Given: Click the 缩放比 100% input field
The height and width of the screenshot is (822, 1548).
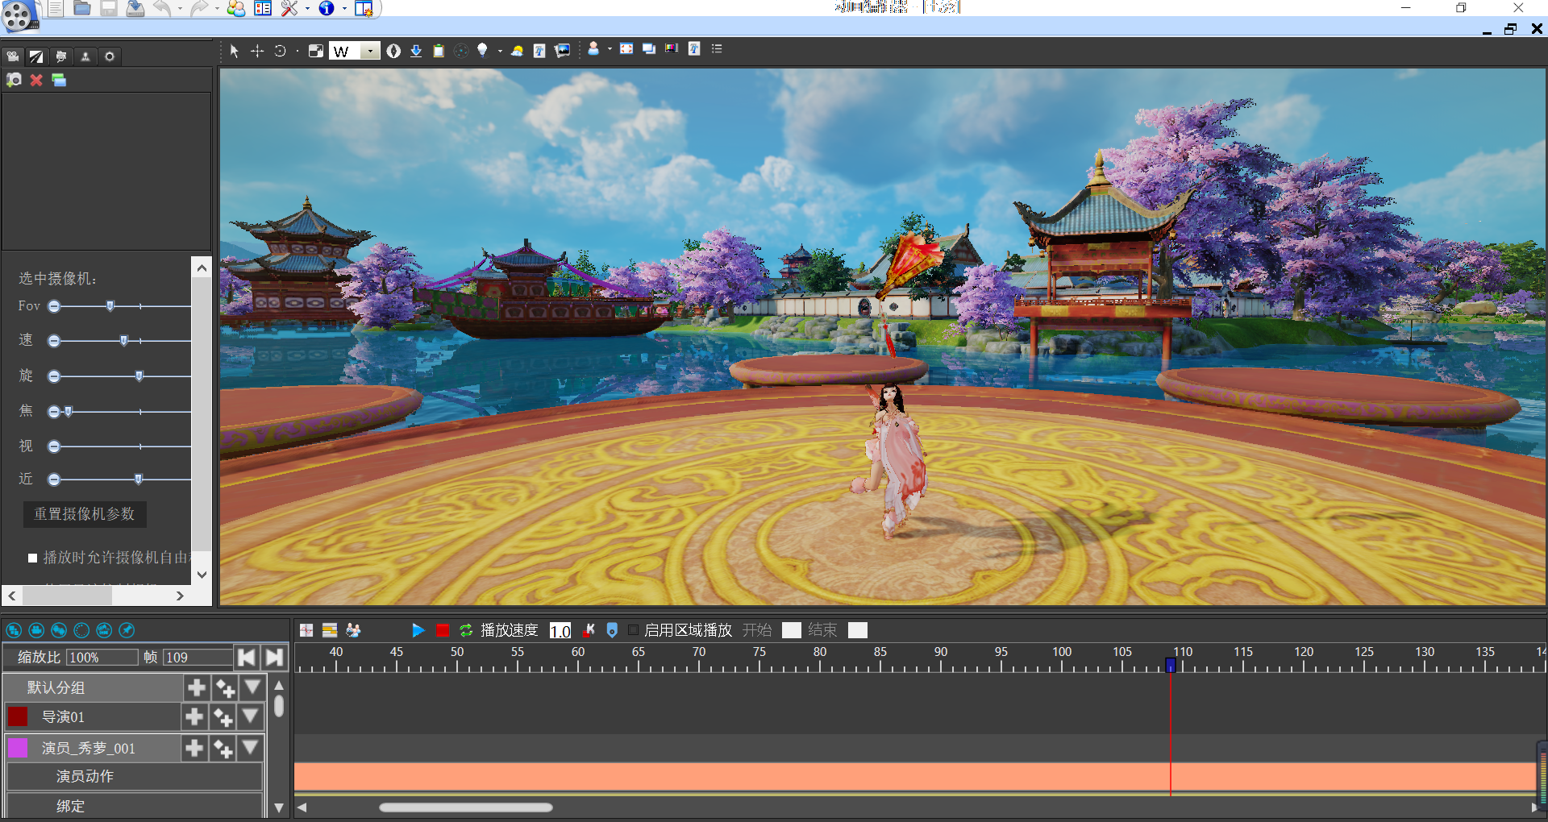Looking at the screenshot, I should point(102,658).
